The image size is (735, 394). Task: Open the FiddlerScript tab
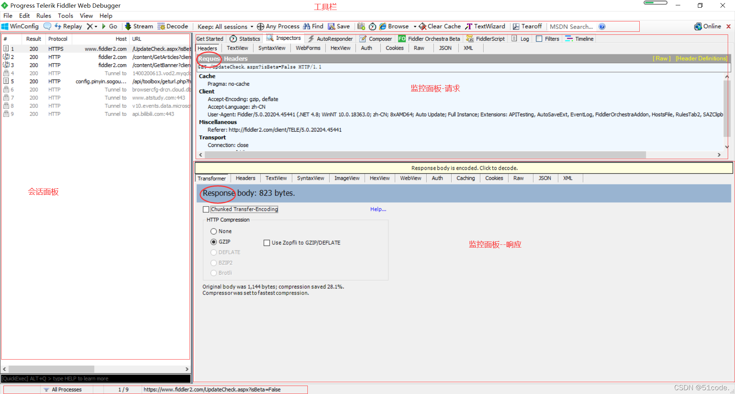(x=485, y=39)
